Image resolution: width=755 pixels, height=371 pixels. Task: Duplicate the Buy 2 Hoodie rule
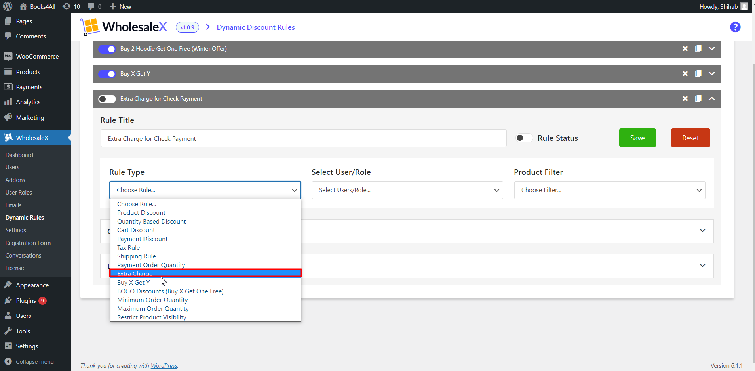coord(698,49)
